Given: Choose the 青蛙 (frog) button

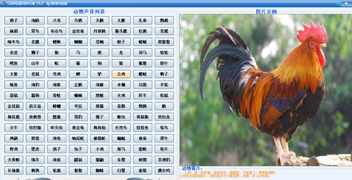Looking at the screenshot, I should (x=57, y=95).
